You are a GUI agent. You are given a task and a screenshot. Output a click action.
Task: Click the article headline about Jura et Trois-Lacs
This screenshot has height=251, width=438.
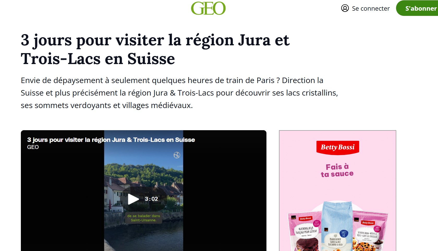point(155,49)
